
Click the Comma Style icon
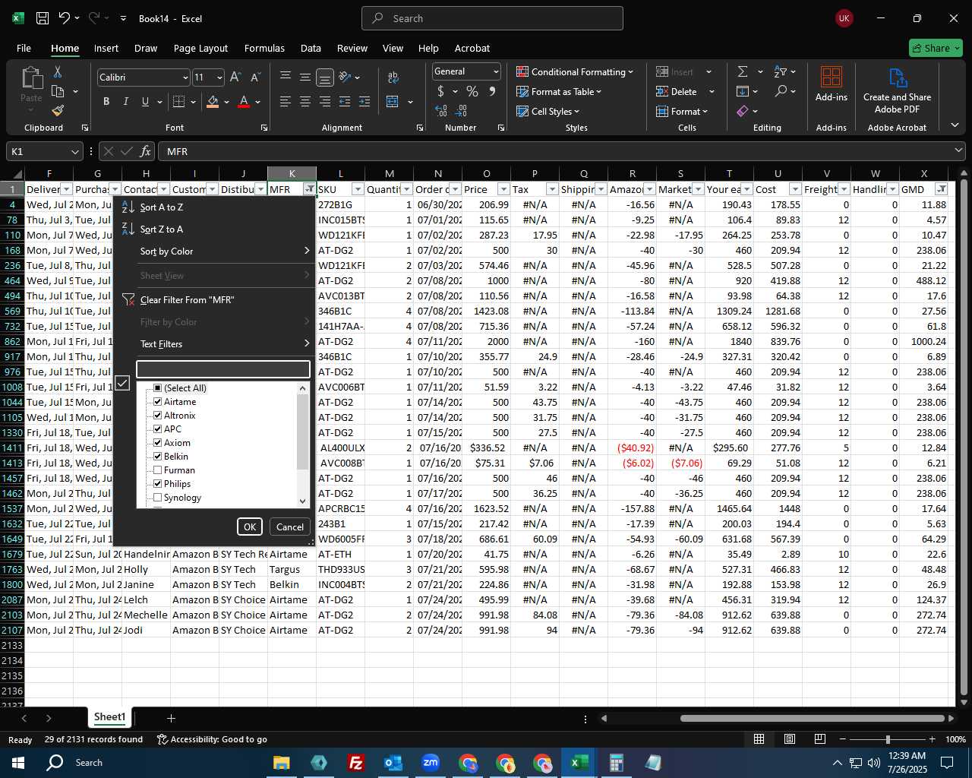click(x=492, y=91)
